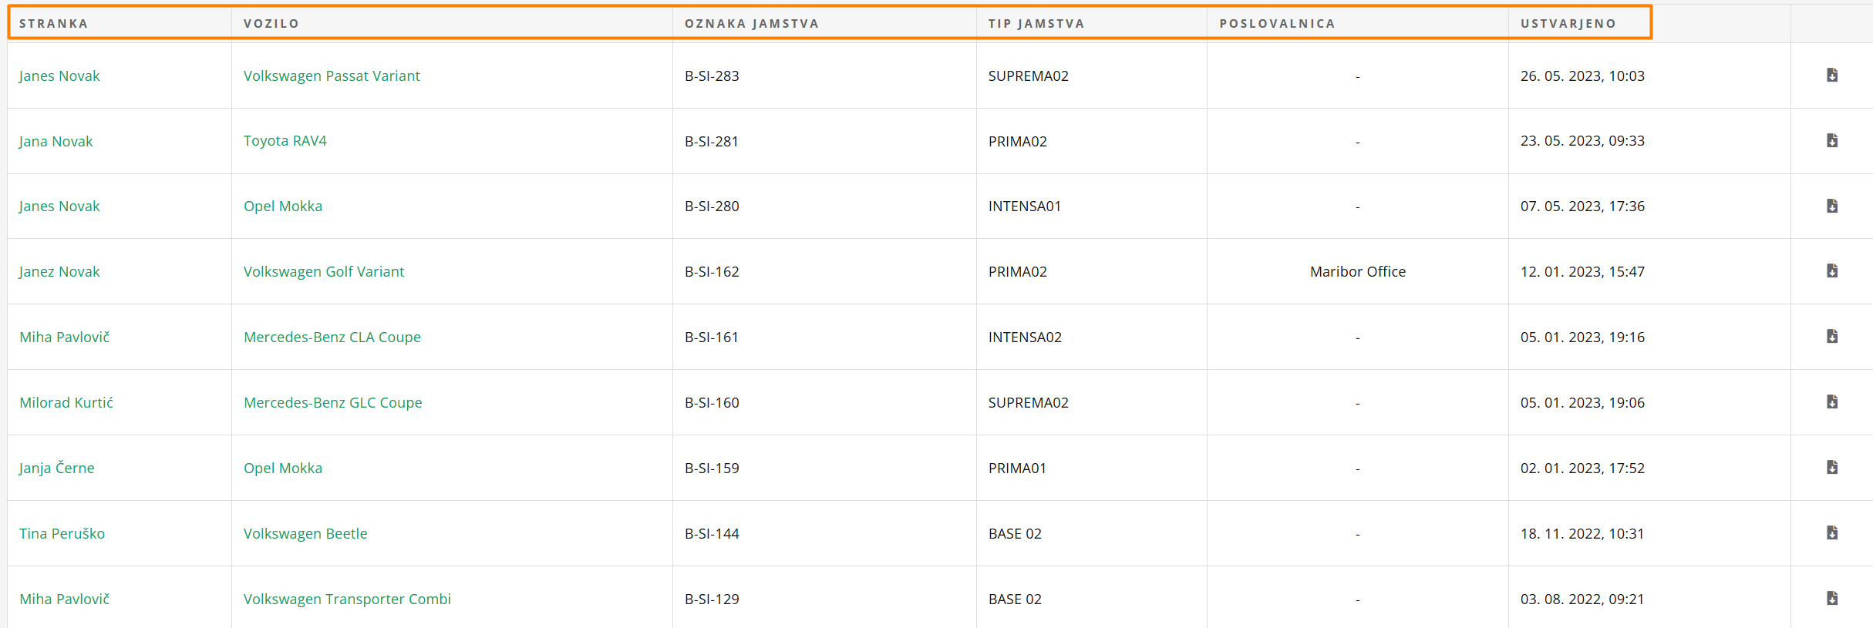Download warranty document for B-SI-161
The width and height of the screenshot is (1873, 628).
(1832, 337)
